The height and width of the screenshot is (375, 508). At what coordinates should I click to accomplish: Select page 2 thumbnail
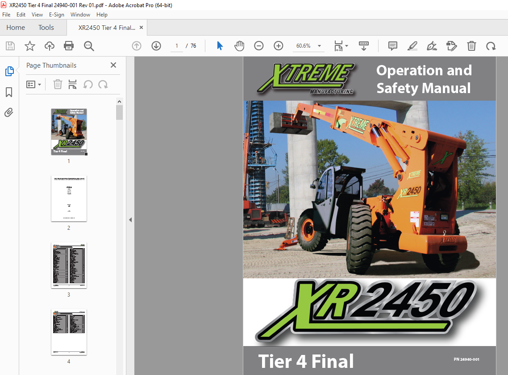tap(69, 199)
